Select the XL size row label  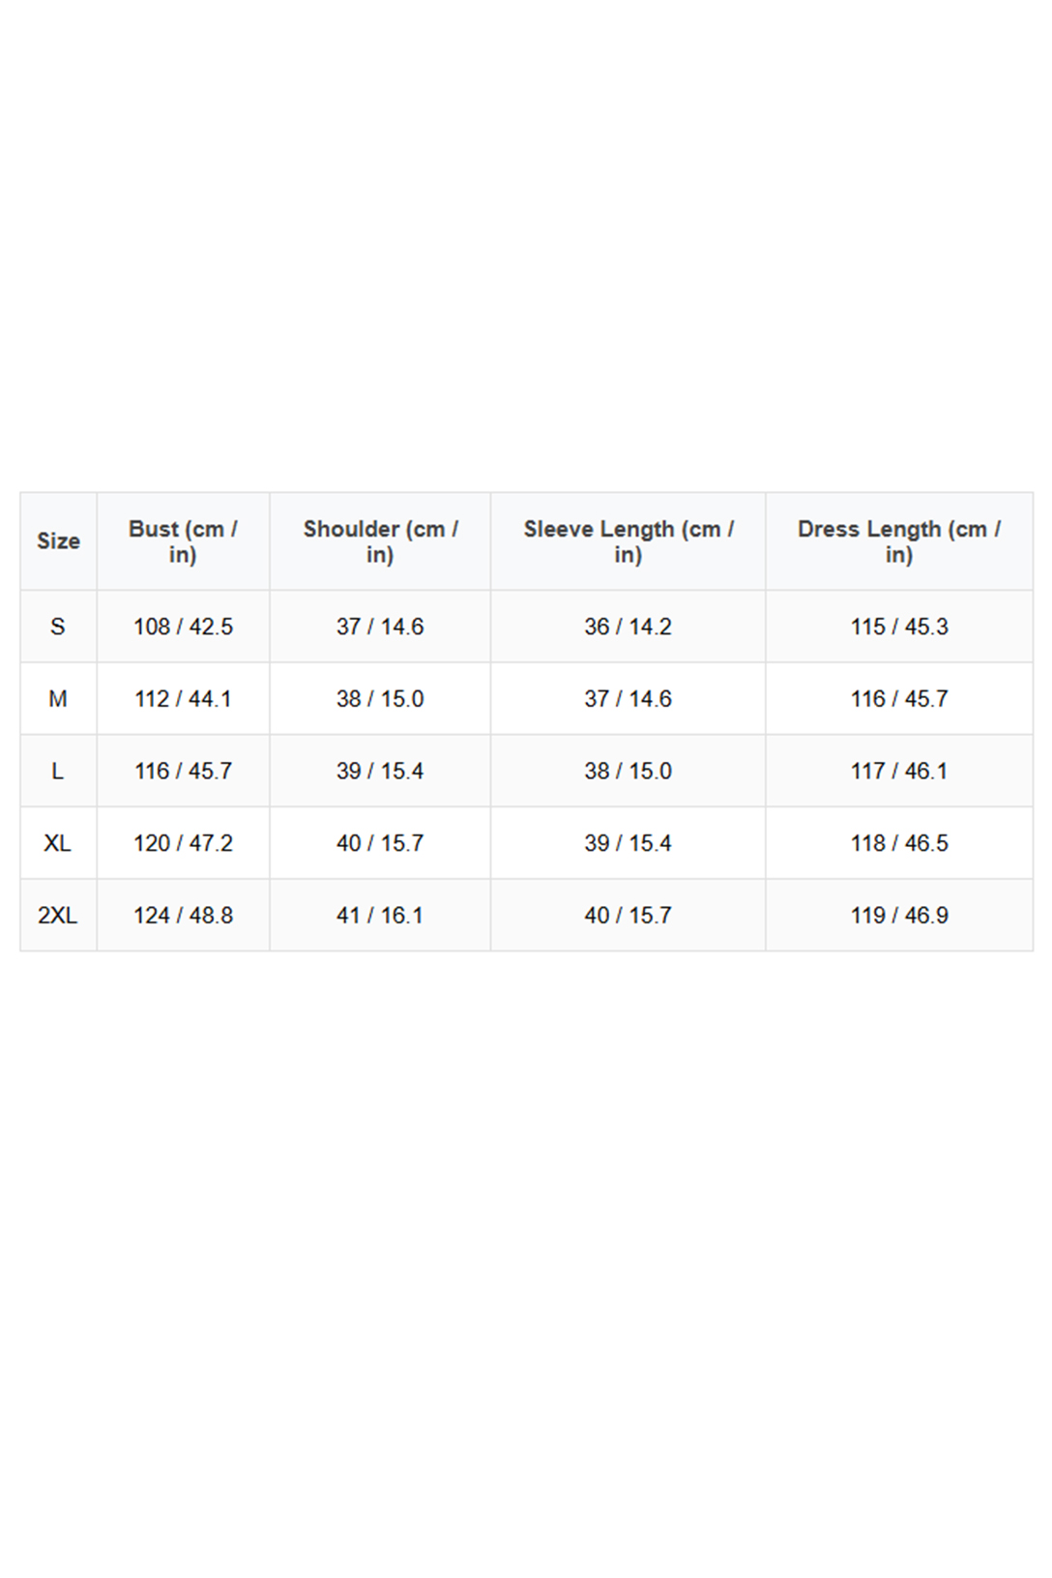[58, 843]
